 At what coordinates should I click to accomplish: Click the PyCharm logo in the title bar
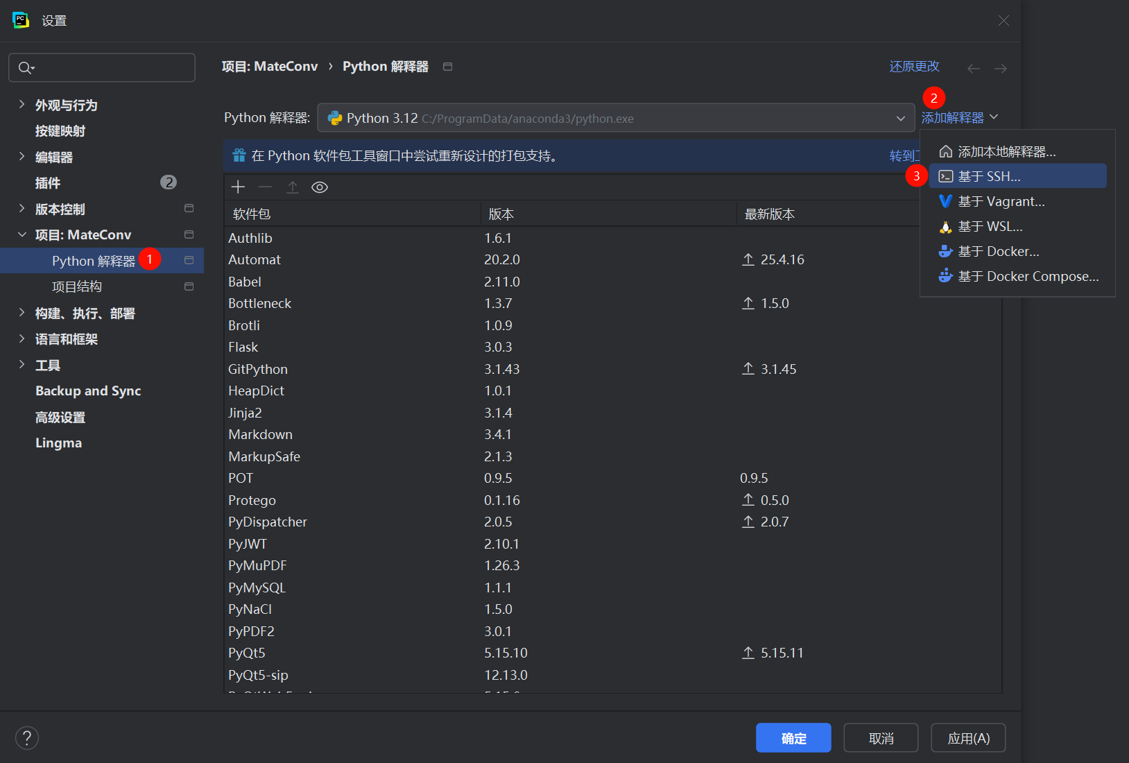point(21,20)
